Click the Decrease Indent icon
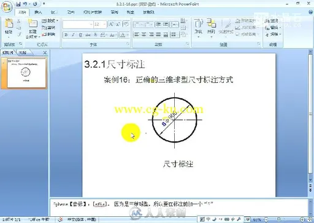The height and width of the screenshot is (223, 314). point(158,25)
